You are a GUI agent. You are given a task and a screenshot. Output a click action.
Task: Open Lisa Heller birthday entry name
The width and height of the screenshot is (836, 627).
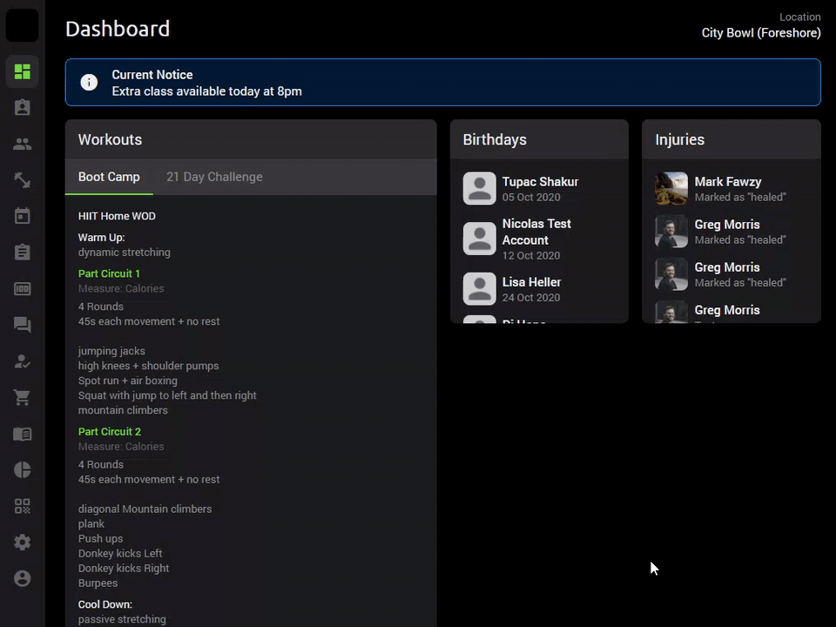[531, 282]
